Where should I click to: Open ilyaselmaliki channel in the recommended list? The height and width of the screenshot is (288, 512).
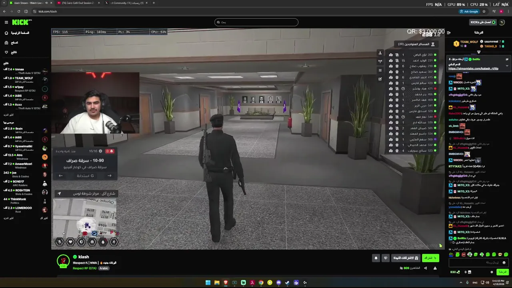tap(26, 148)
